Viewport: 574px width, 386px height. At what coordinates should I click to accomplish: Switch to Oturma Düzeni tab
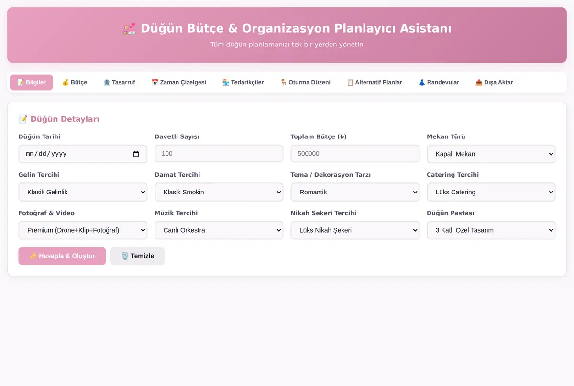(305, 82)
